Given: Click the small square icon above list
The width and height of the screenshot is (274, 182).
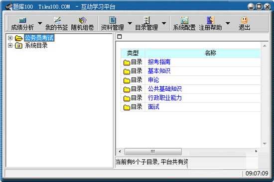Looking at the screenshot, I should [x=120, y=37].
